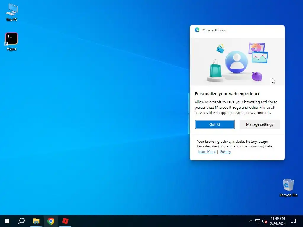Open the Action Center notifications
303x227 pixels.
(x=293, y=221)
